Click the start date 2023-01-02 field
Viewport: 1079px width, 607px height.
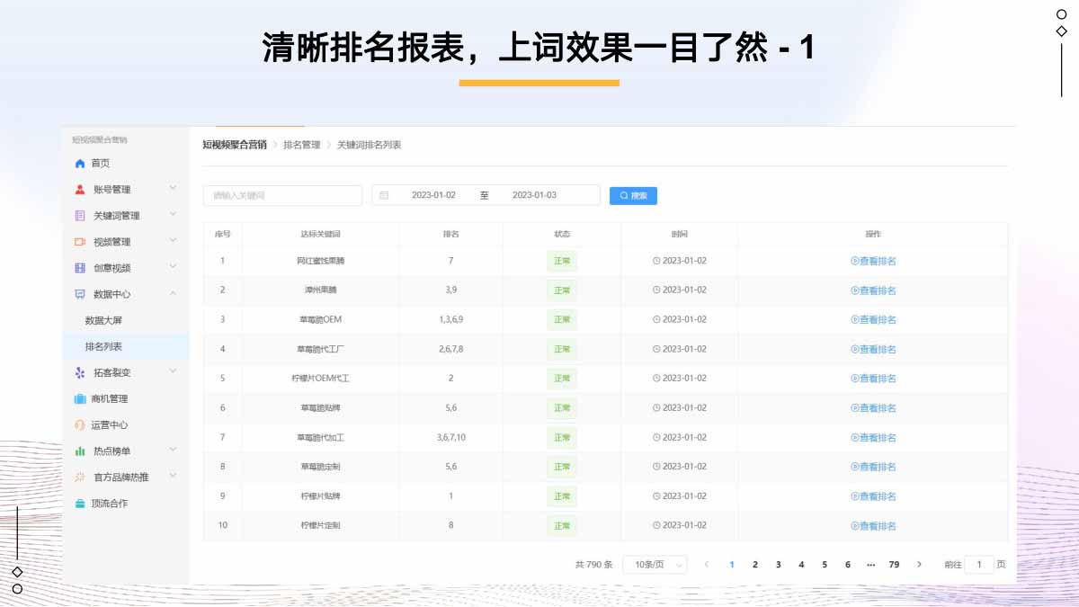tap(433, 195)
